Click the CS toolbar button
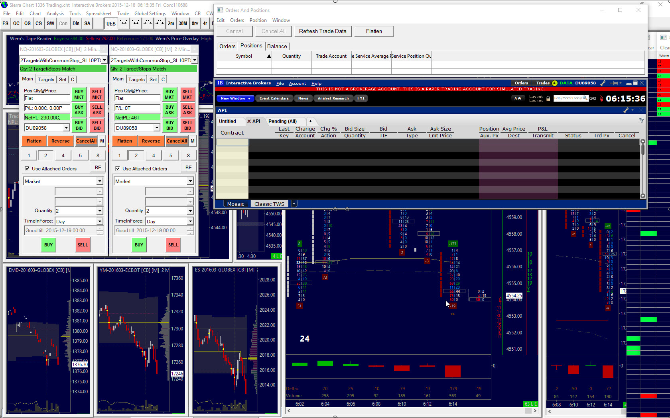This screenshot has height=418, width=670. [39, 23]
